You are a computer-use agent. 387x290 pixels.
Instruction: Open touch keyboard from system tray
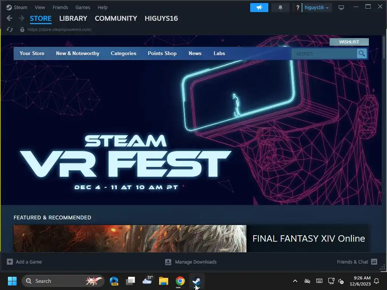coord(319,281)
